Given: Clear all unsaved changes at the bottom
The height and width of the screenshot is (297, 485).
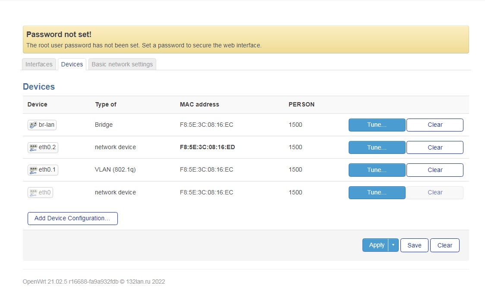Looking at the screenshot, I should coord(444,245).
